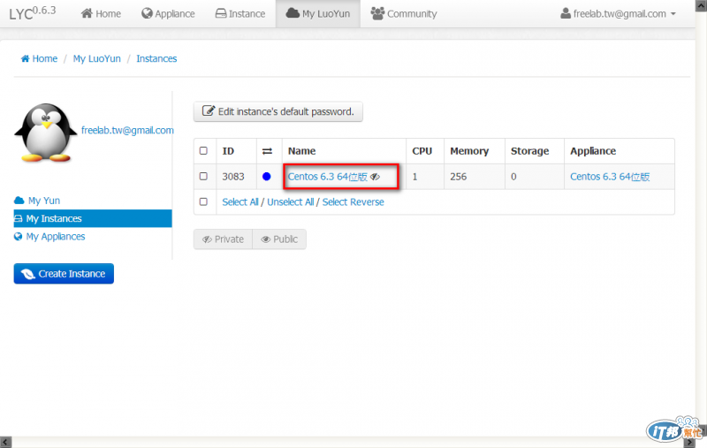The image size is (707, 448).
Task: Open My Yun in the sidebar
Action: pyautogui.click(x=37, y=201)
